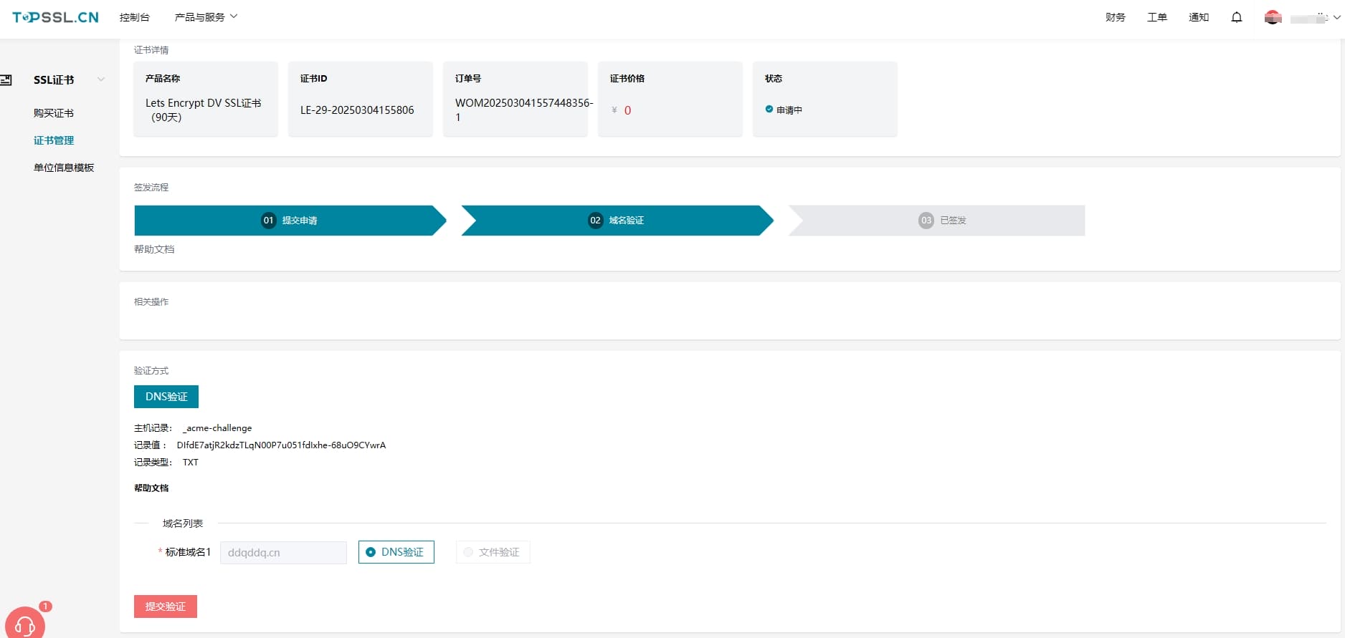Open 证书管理 in the sidebar

(54, 140)
